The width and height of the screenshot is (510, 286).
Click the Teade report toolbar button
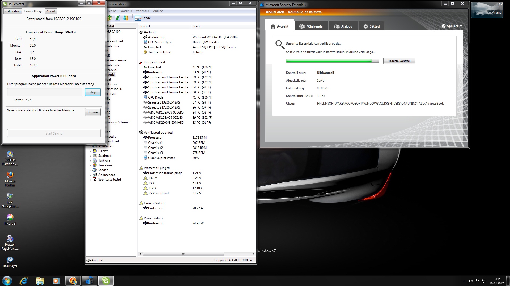(x=143, y=18)
